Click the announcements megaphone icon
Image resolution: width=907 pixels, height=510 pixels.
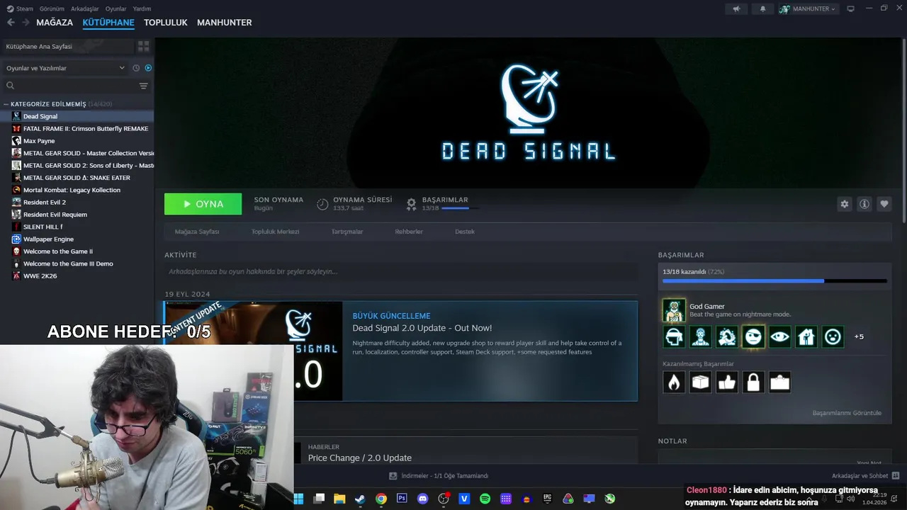pos(736,8)
